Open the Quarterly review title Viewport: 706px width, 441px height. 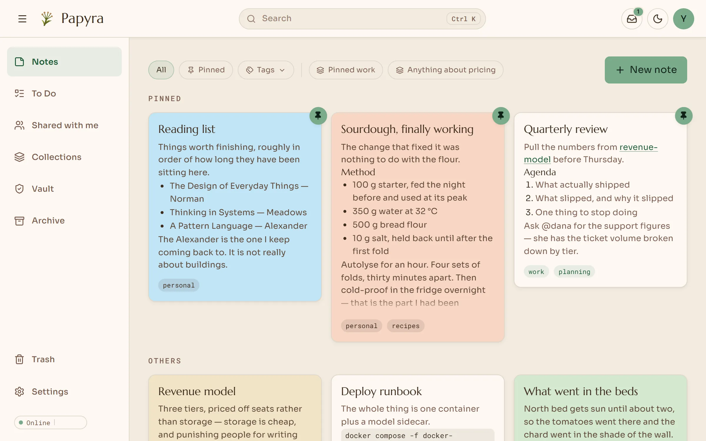565,129
